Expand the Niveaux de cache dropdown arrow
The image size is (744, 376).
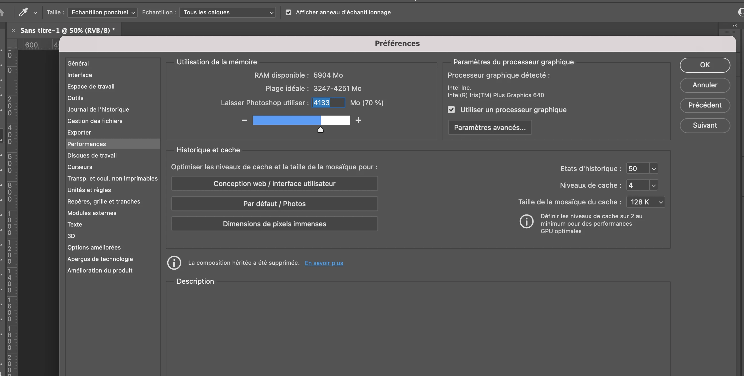(x=654, y=185)
